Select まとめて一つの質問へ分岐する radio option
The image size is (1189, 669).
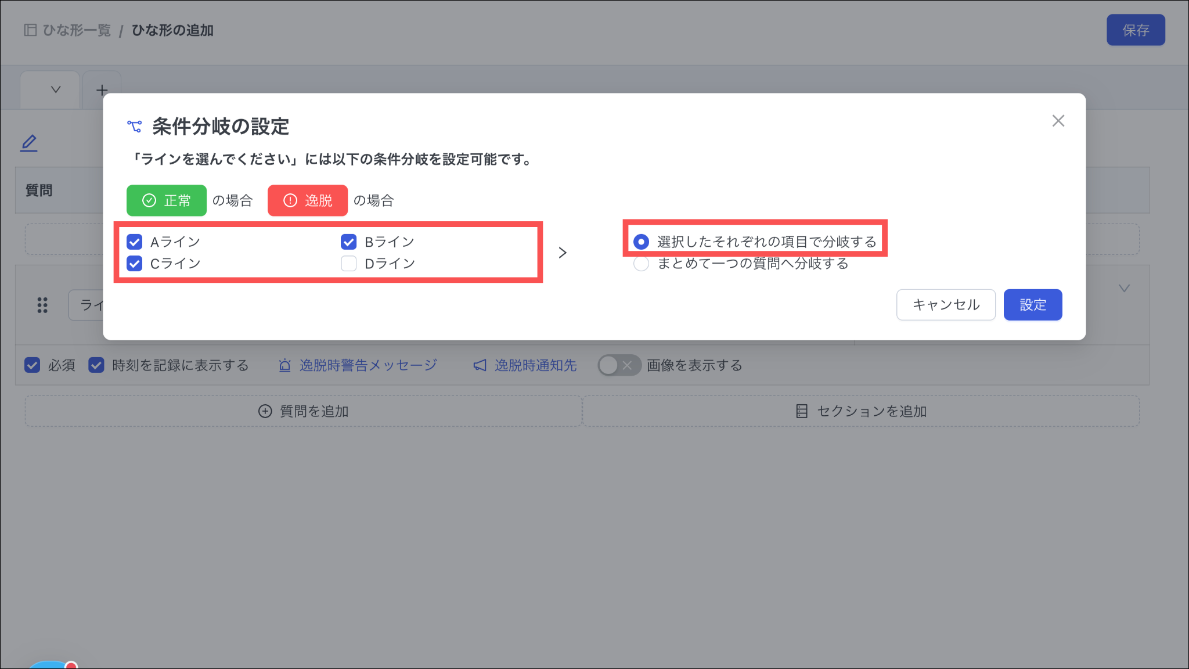[641, 264]
